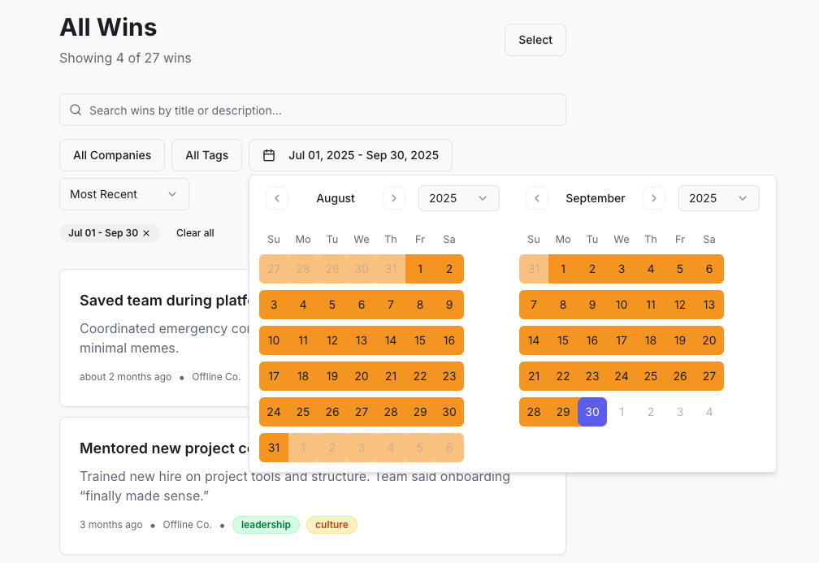Pick September 30 as end date

[x=591, y=412]
